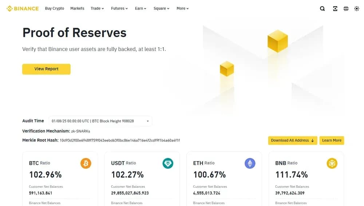Toggle the theme sun icon
The image size is (364, 206).
click(357, 9)
